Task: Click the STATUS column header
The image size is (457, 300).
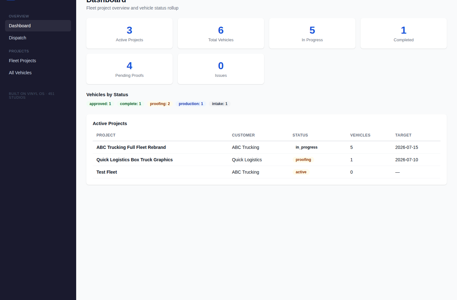Action: (300, 135)
